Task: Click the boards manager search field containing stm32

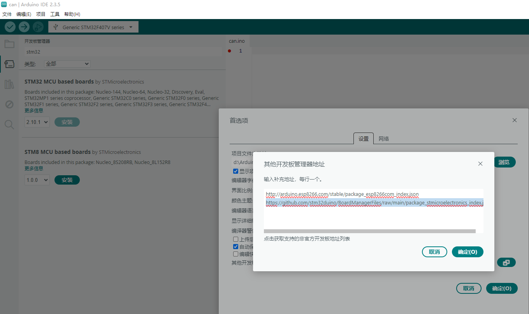Action: (123, 52)
